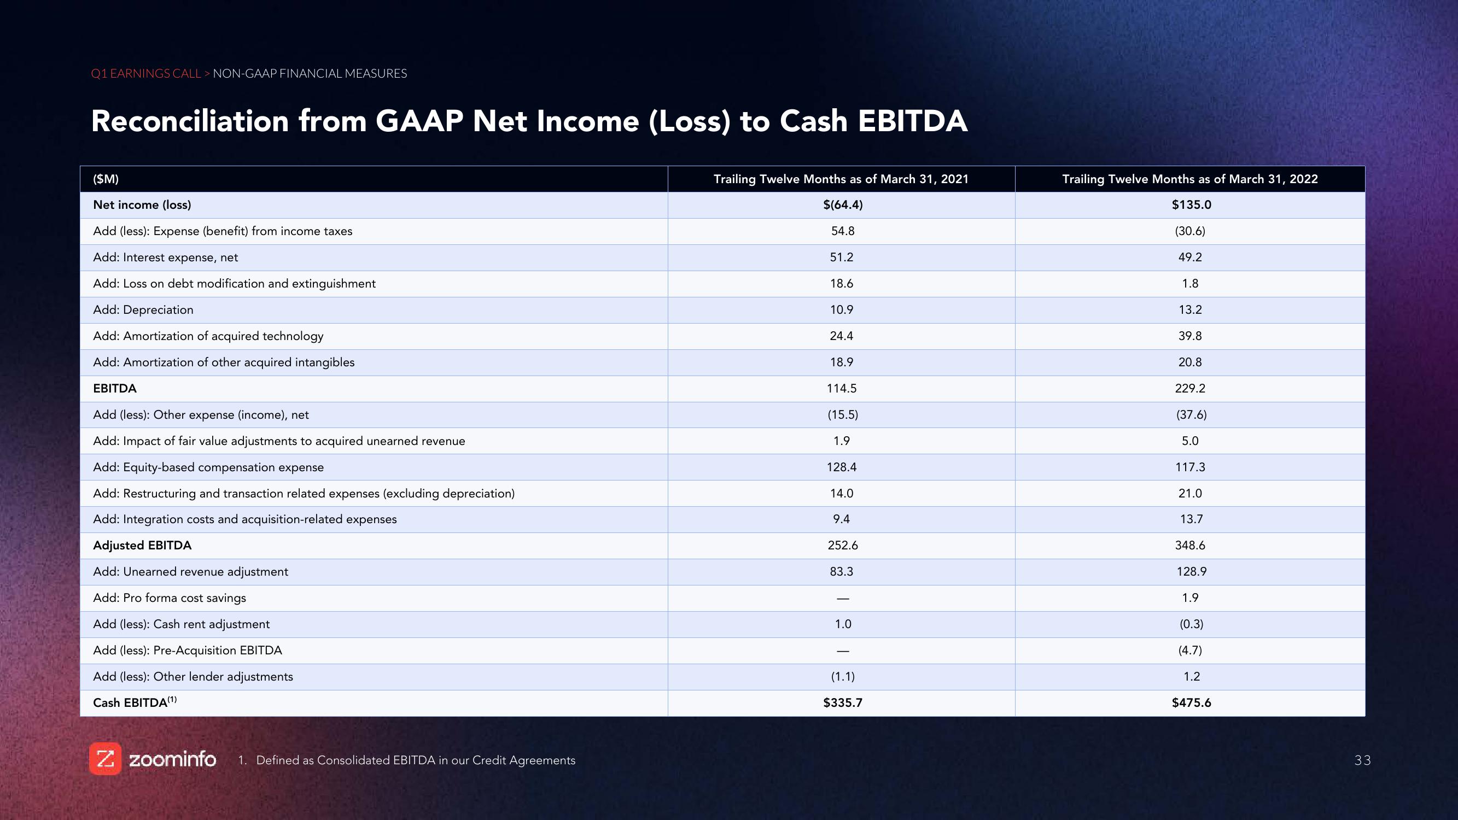Click the (0.3) cash rent value
This screenshot has width=1458, height=820.
point(1192,624)
